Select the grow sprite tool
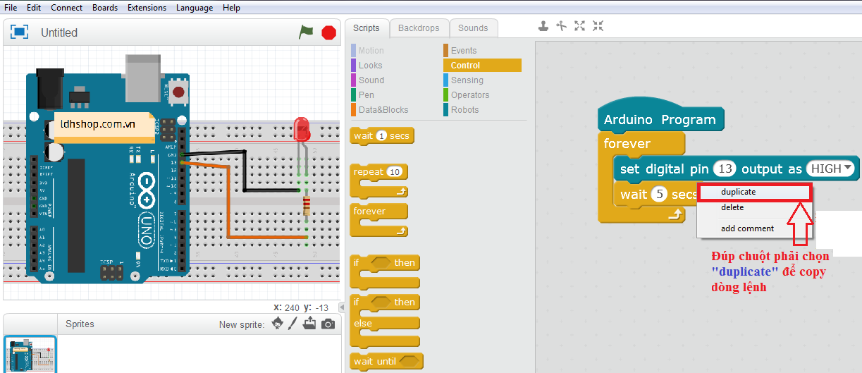Image resolution: width=862 pixels, height=373 pixels. pyautogui.click(x=580, y=26)
